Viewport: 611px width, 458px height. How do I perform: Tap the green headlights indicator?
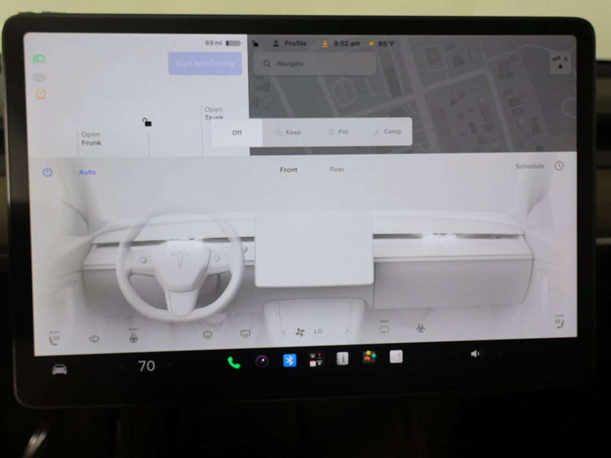[39, 59]
